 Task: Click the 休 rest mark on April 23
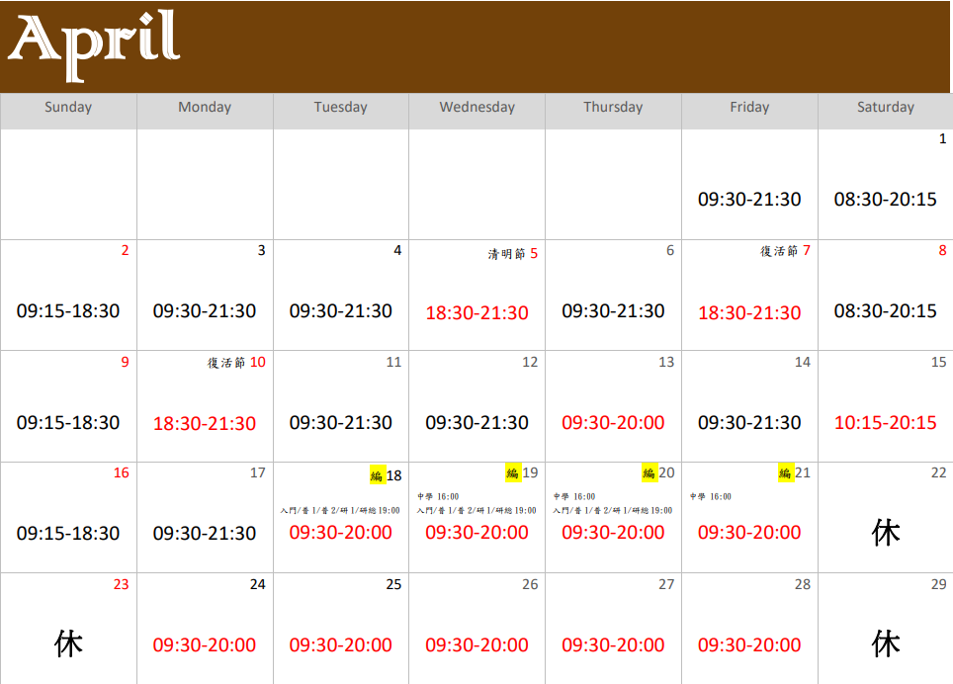pos(68,643)
